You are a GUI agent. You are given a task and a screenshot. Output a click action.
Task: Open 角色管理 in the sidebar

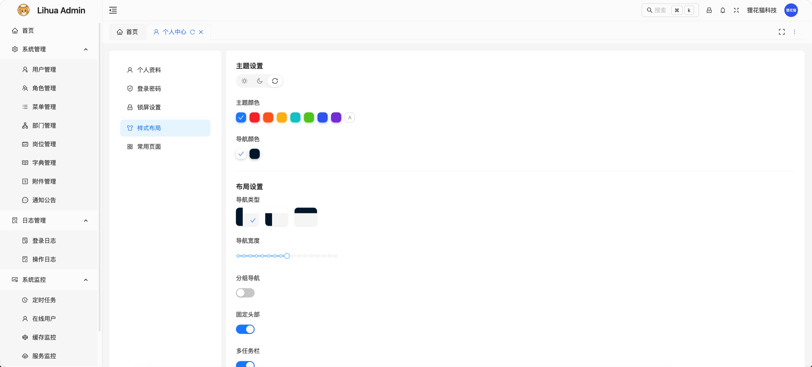click(x=49, y=88)
